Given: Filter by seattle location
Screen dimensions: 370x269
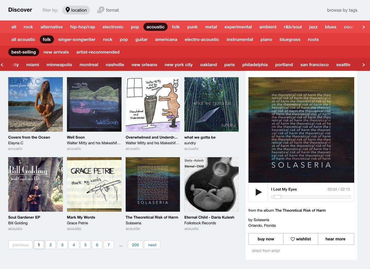Looking at the screenshot, I should pyautogui.click(x=343, y=65).
